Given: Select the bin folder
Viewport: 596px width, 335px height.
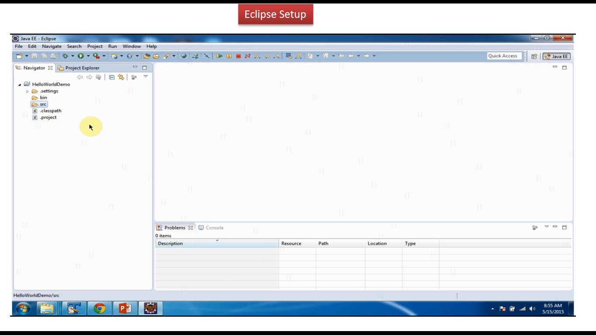Looking at the screenshot, I should coord(40,98).
